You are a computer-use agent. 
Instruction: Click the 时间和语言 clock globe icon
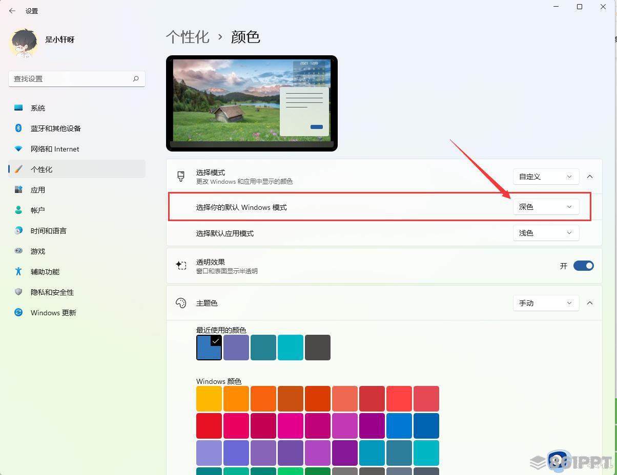pyautogui.click(x=18, y=231)
